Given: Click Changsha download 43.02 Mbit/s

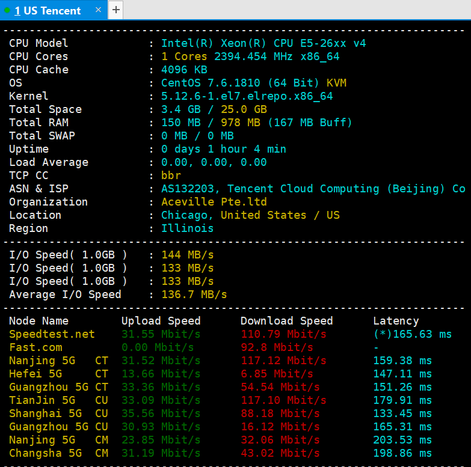Looking at the screenshot, I should click(280, 453).
